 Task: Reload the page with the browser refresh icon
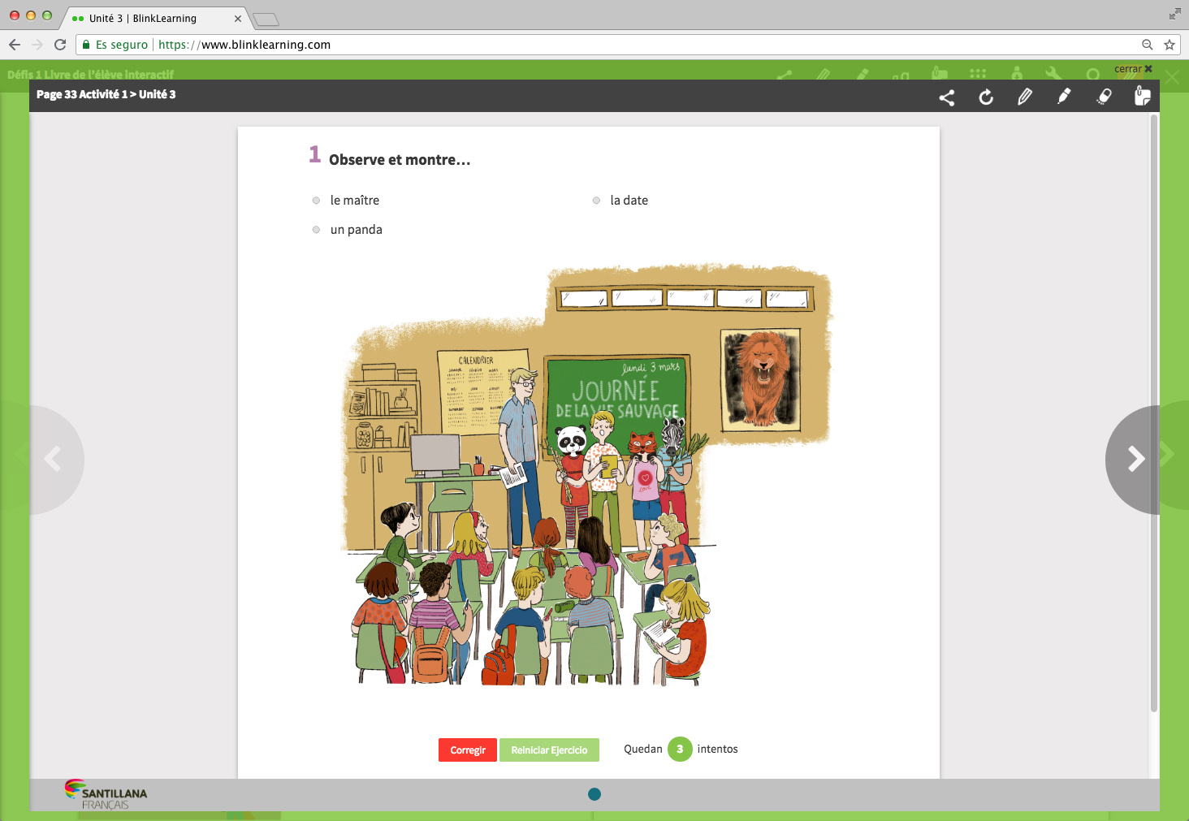point(60,45)
